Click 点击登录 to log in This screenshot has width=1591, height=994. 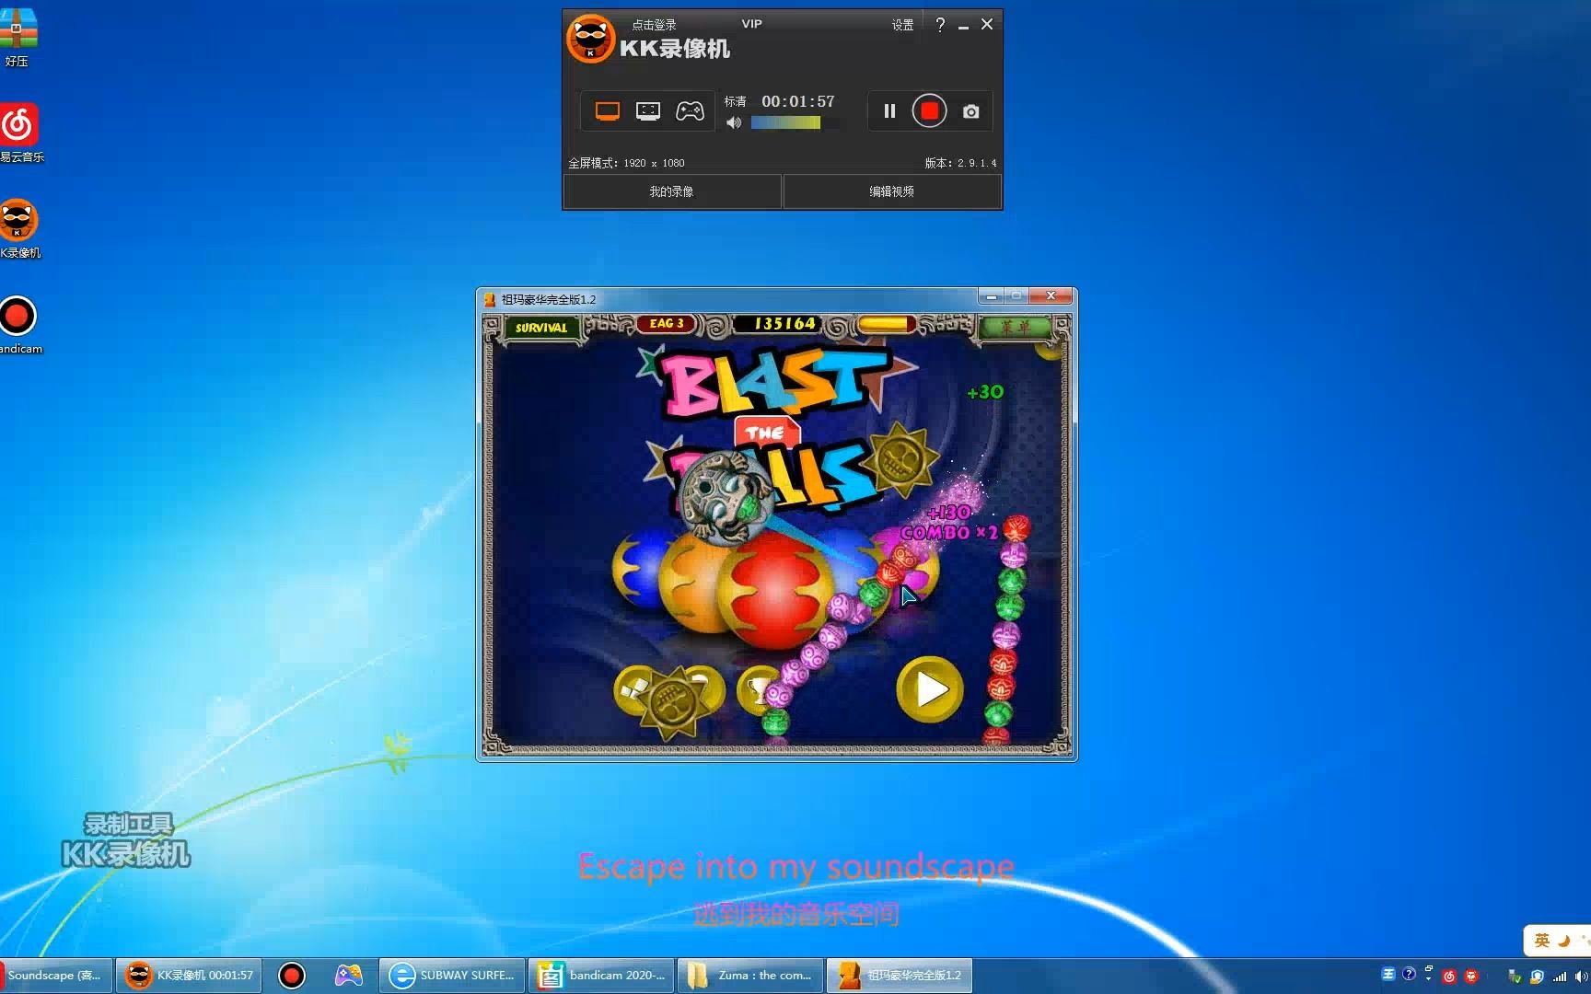[x=654, y=25]
